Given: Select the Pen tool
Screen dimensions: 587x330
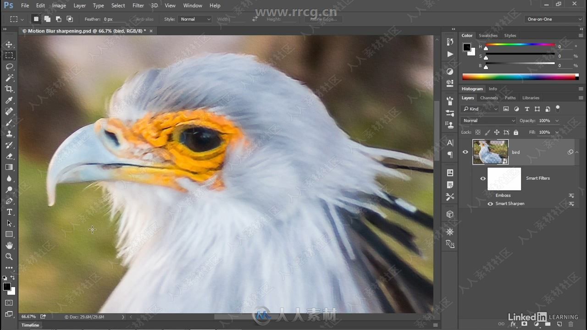Looking at the screenshot, I should [9, 201].
